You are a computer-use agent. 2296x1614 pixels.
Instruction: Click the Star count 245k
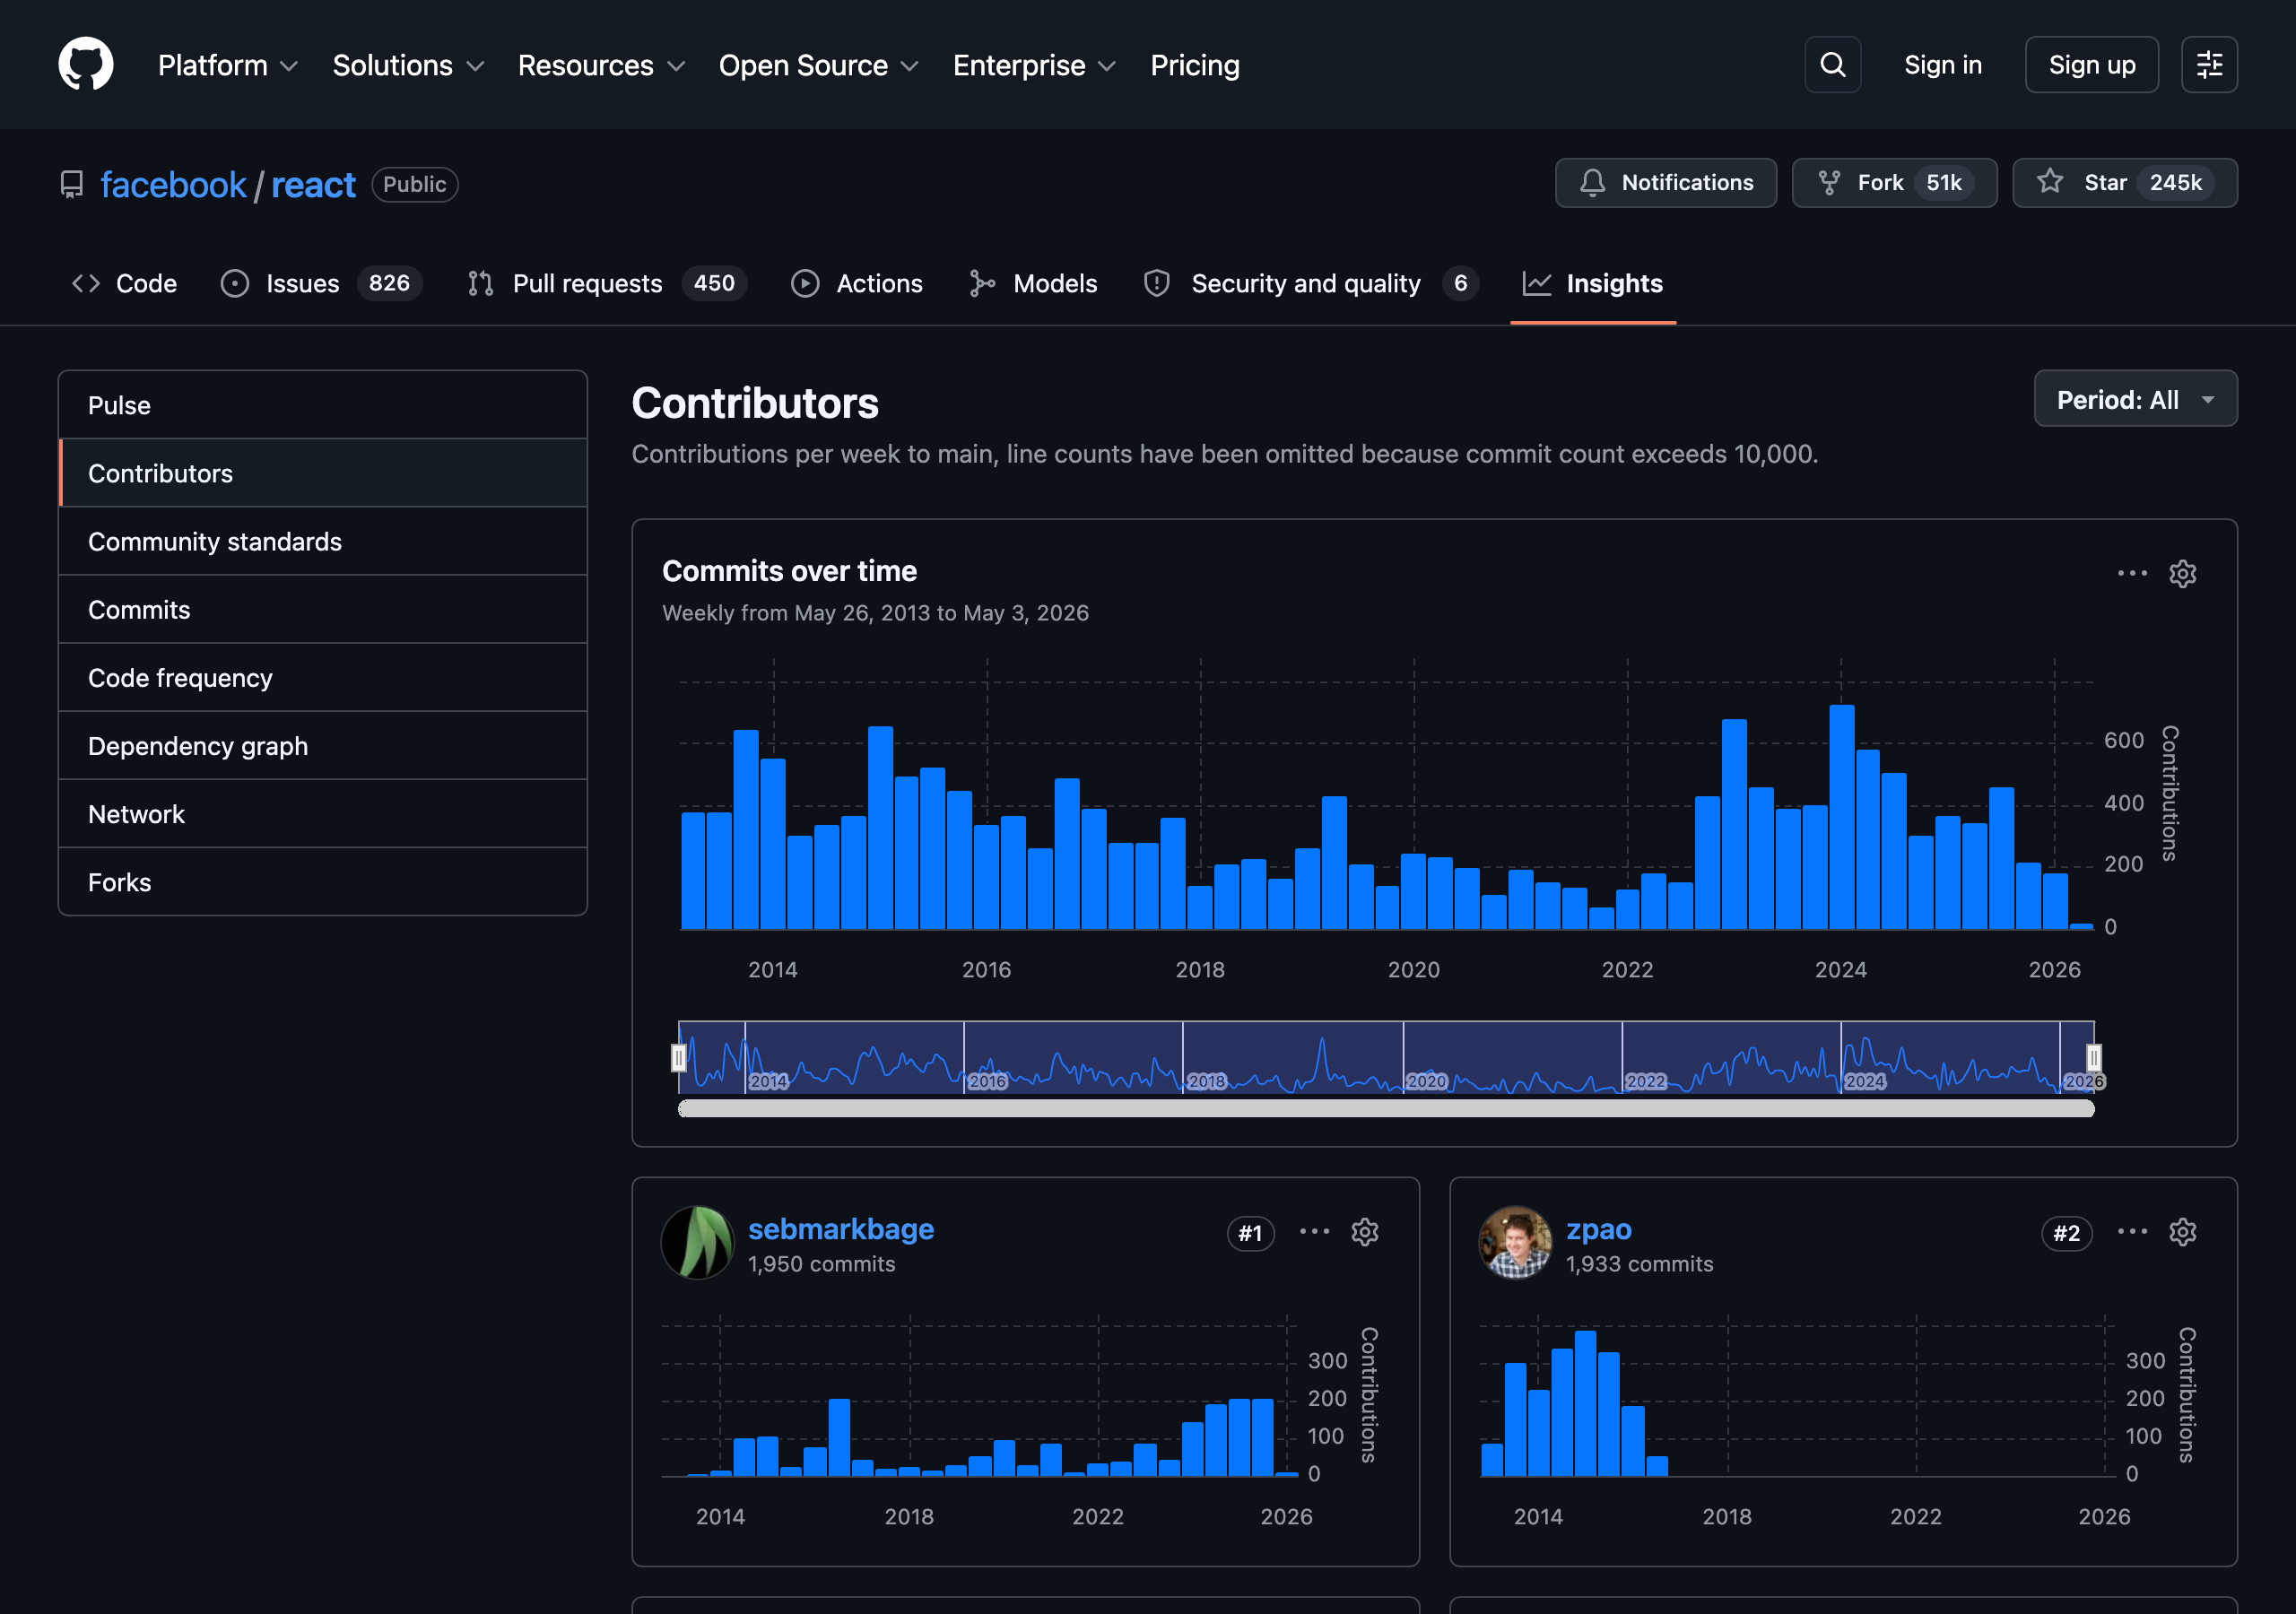[x=2175, y=183]
